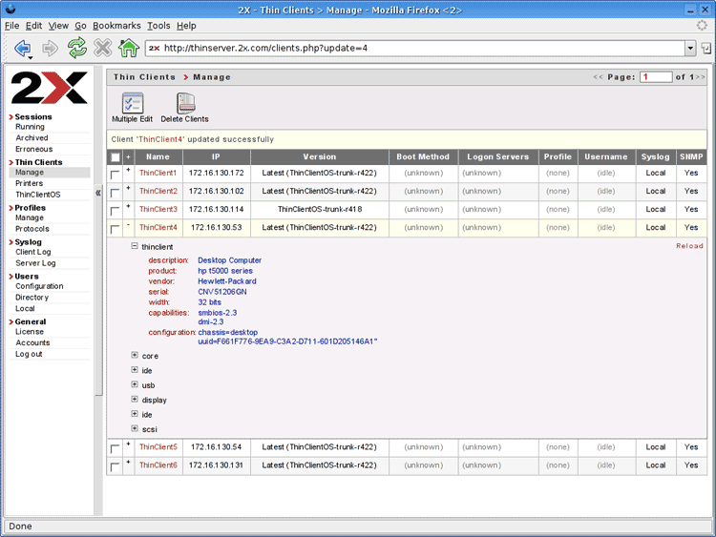The width and height of the screenshot is (716, 537).
Task: Check the ThinClient6 row checkbox
Action: click(x=115, y=467)
